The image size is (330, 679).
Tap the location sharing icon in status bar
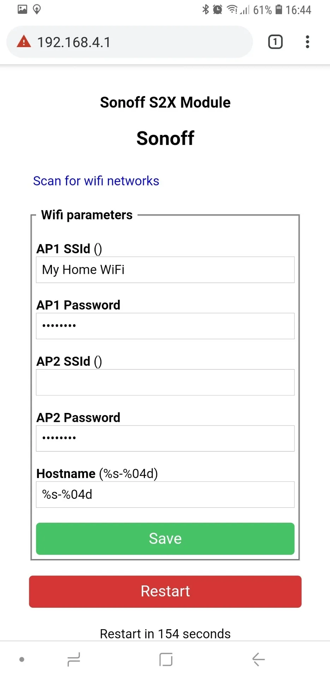click(x=37, y=10)
